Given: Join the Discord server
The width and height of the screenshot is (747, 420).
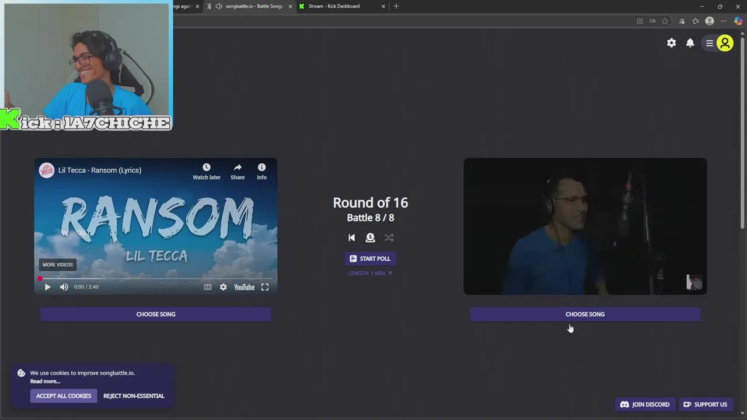Looking at the screenshot, I should click(x=645, y=404).
